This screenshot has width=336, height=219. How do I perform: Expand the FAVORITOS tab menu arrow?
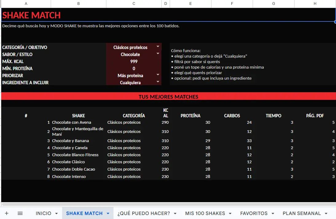click(x=273, y=213)
